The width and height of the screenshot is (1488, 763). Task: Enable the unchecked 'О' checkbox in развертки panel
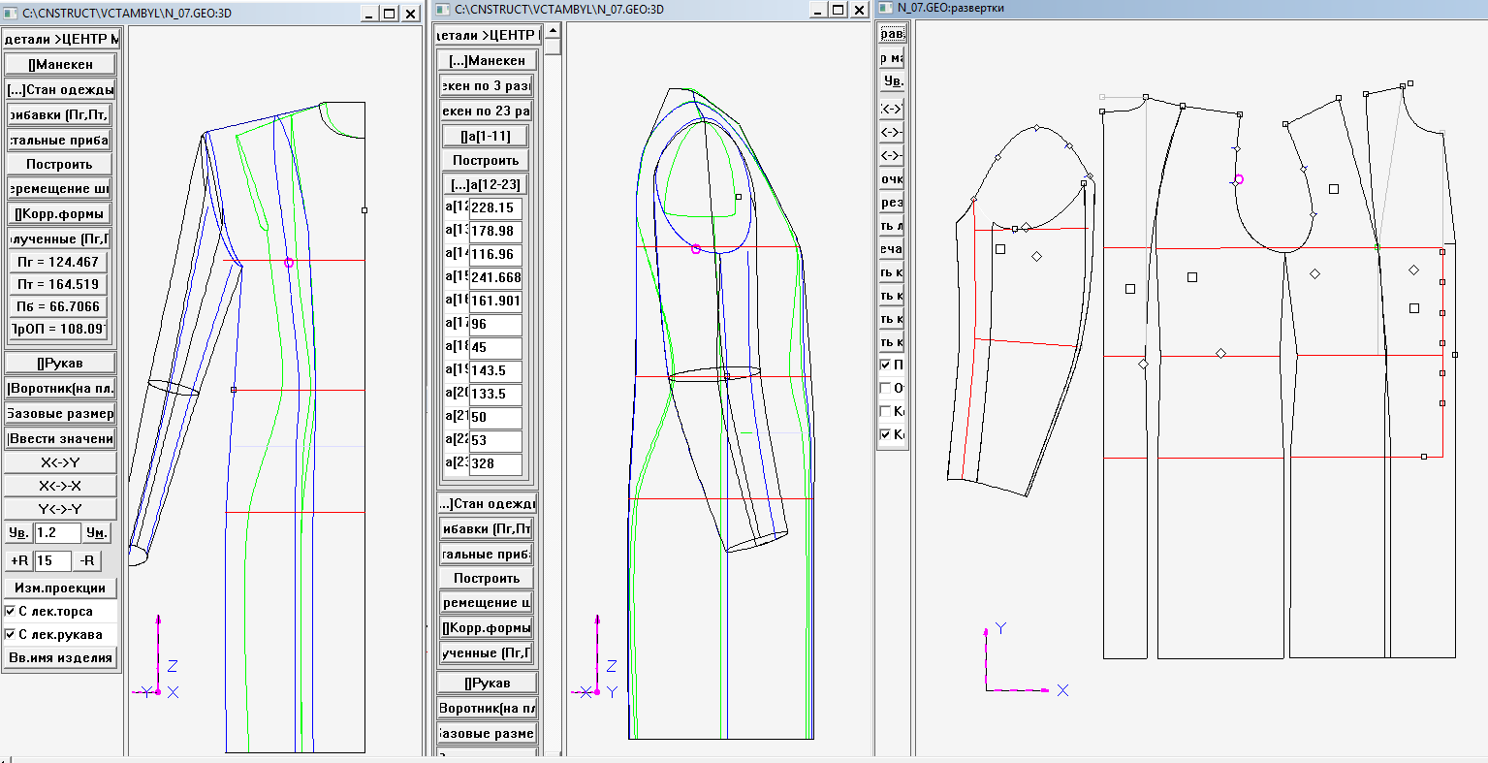(x=885, y=388)
